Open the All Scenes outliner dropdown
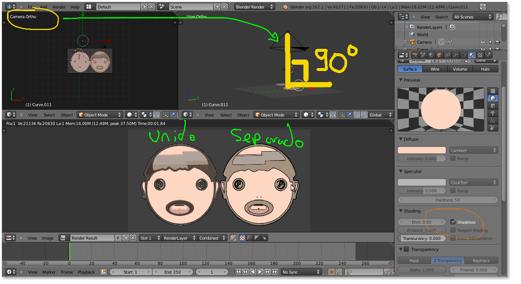The image size is (521, 284). [473, 17]
